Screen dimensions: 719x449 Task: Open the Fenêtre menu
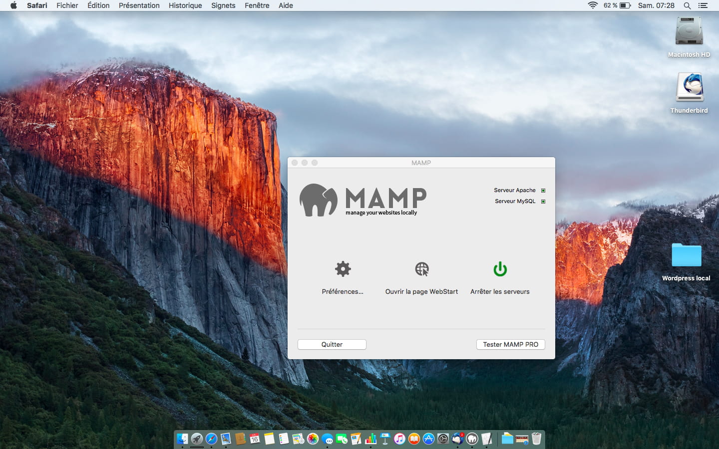257,5
